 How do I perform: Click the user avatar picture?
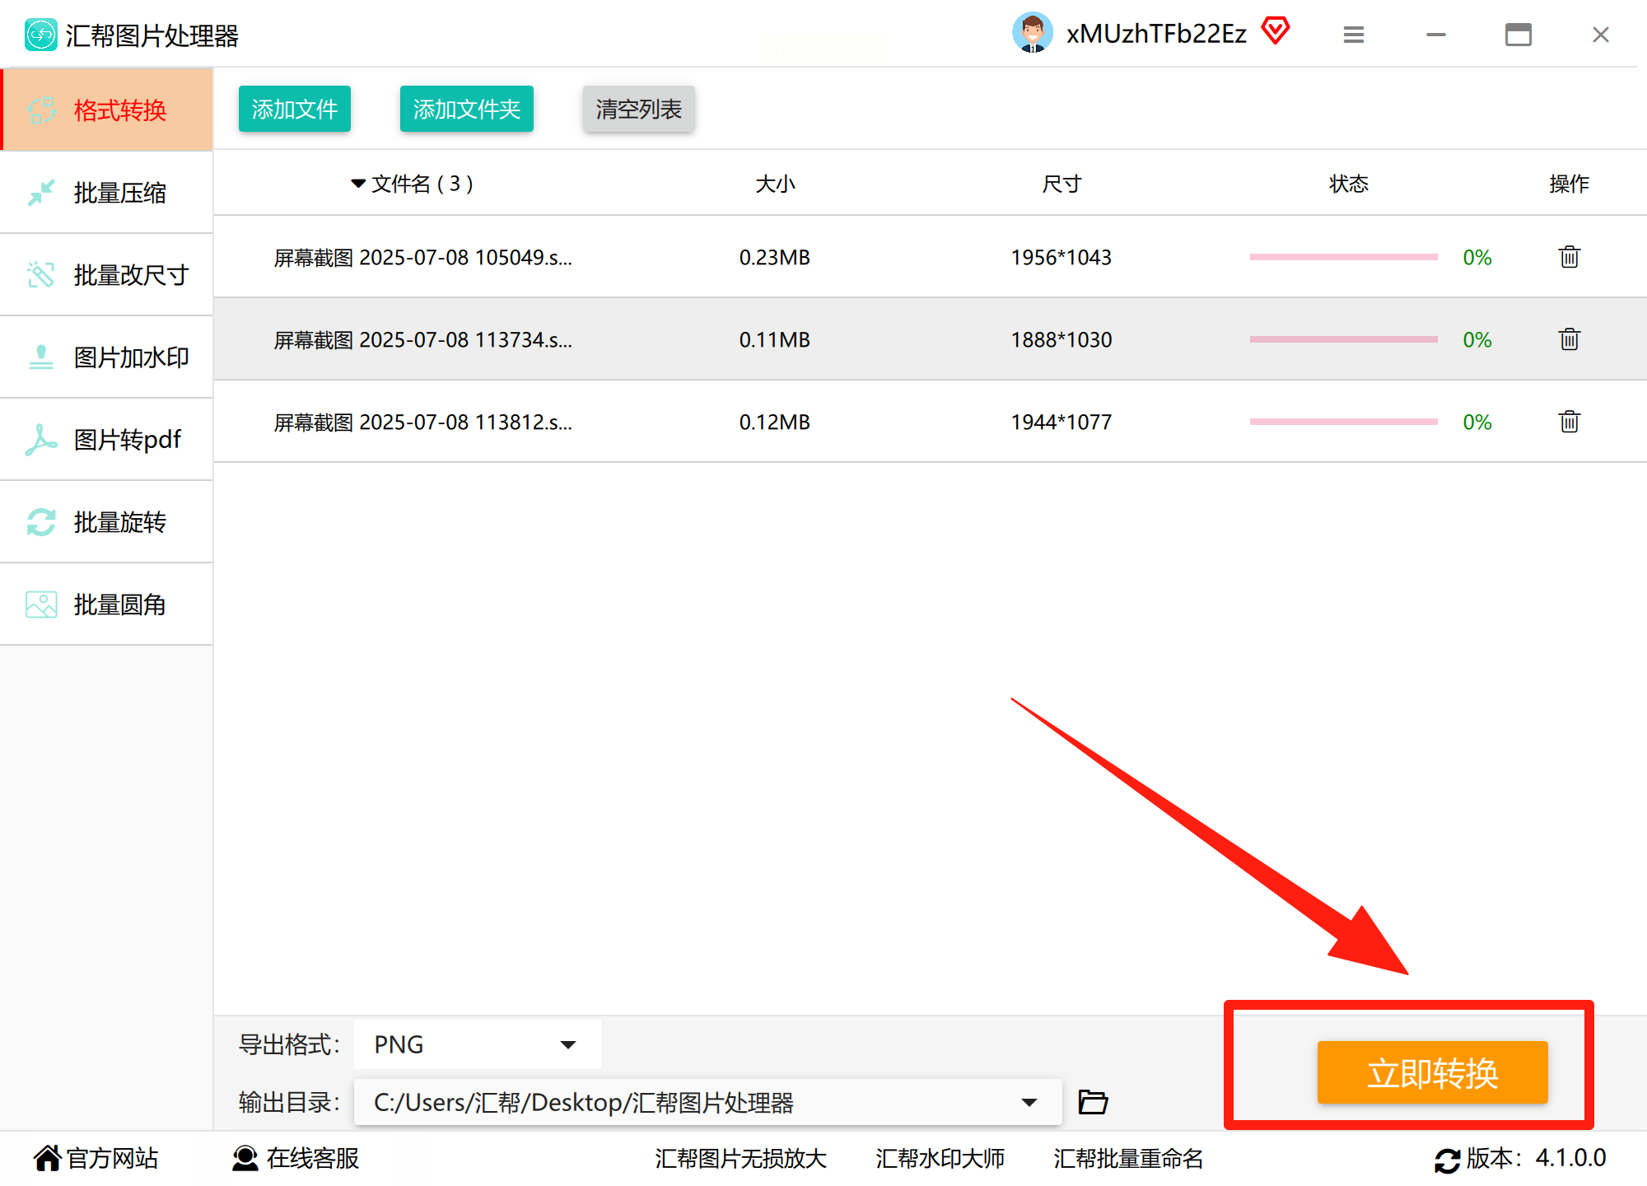point(1032,33)
